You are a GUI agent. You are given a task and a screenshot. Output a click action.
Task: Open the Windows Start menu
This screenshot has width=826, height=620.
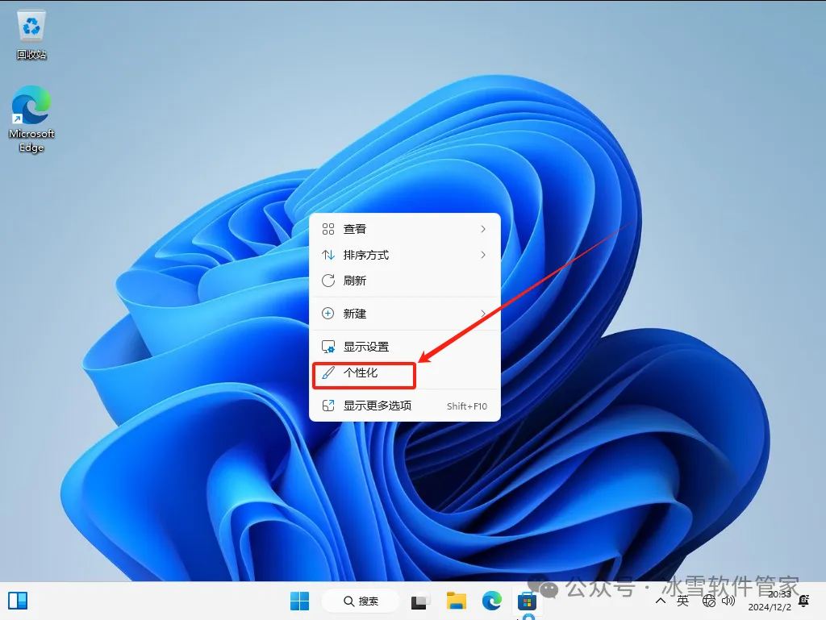300,601
